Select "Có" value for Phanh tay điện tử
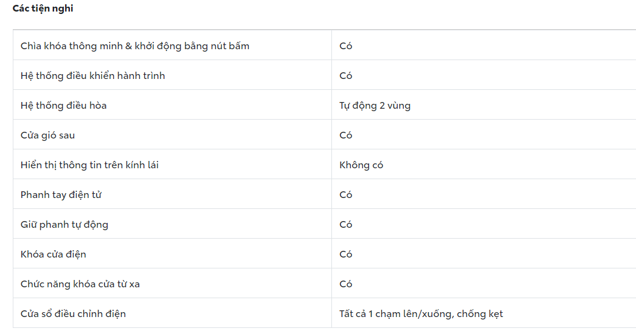 (x=346, y=195)
